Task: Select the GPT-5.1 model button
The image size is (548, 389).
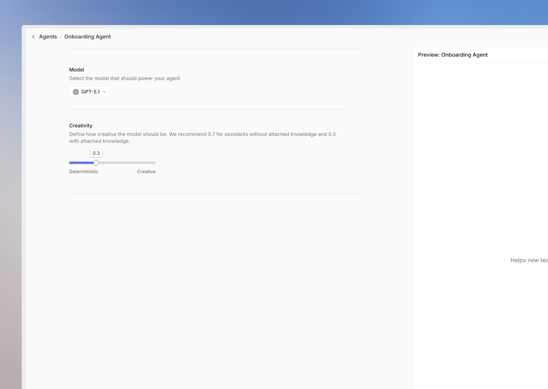Action: tap(89, 92)
